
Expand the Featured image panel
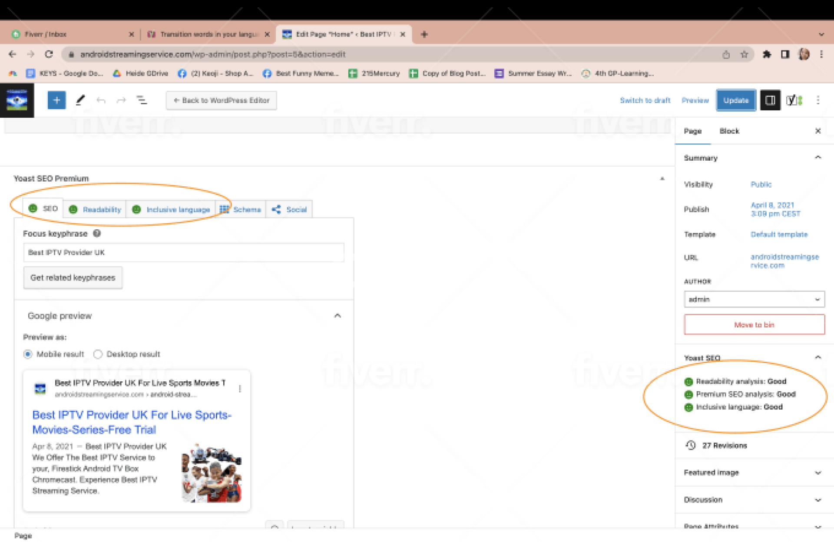point(754,472)
